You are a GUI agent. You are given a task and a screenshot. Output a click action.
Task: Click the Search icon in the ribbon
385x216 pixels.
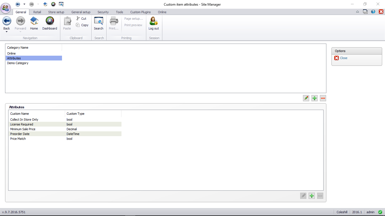pos(99,21)
